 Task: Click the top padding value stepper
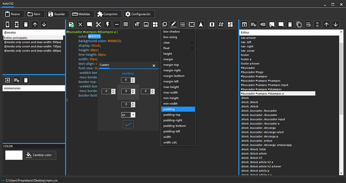(x=133, y=80)
